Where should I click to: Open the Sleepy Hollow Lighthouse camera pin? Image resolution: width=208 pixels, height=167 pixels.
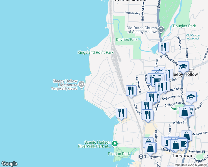point(81,84)
